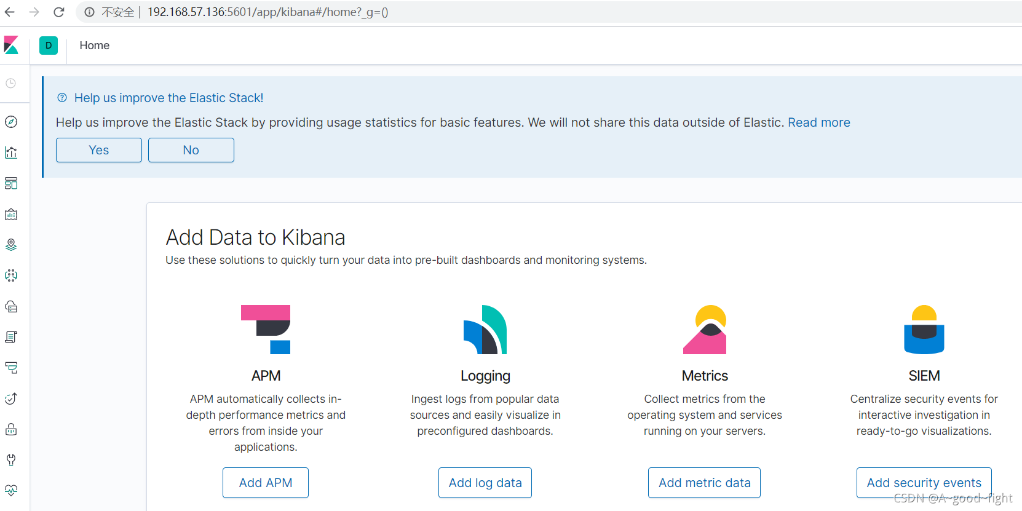Open Canvas from the sidebar
1022x511 pixels.
(11, 214)
